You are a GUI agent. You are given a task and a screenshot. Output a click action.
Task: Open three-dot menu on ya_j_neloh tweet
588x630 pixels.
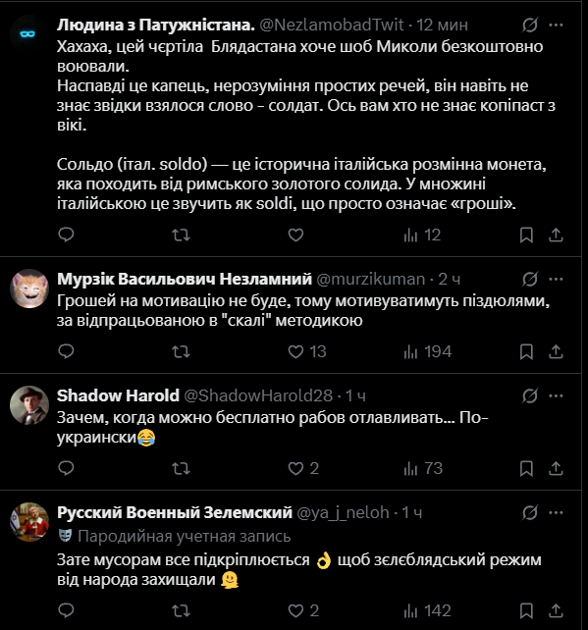tap(556, 512)
